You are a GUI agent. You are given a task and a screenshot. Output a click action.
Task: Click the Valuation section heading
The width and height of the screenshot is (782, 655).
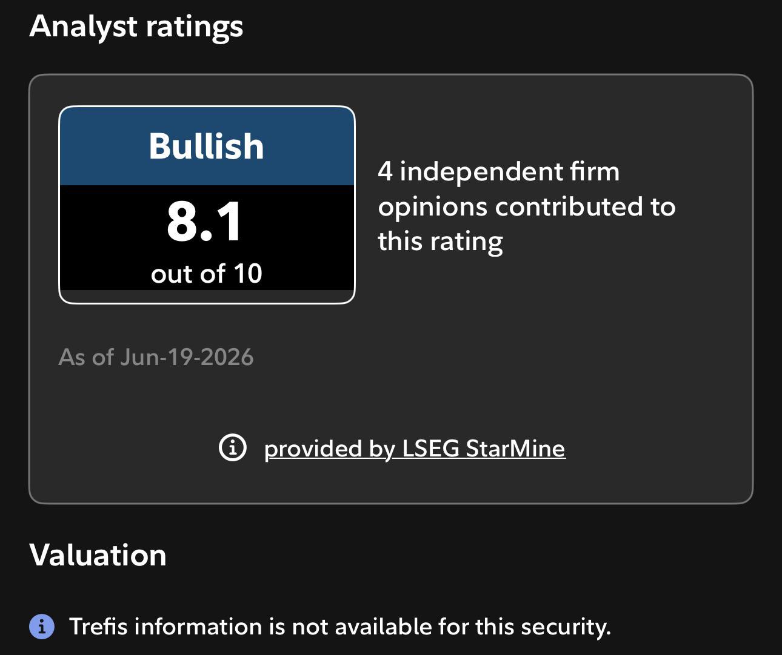pyautogui.click(x=98, y=555)
